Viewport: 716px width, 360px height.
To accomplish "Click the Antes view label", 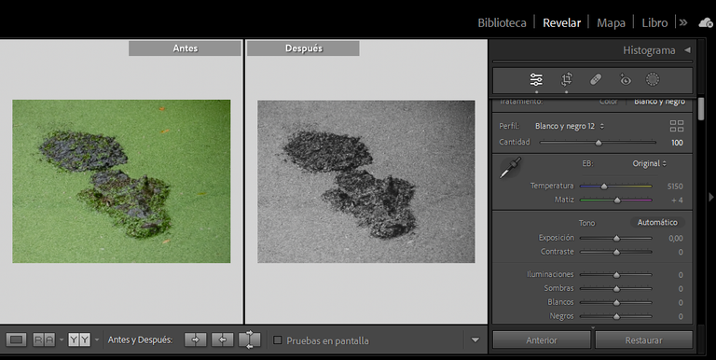I will (185, 48).
